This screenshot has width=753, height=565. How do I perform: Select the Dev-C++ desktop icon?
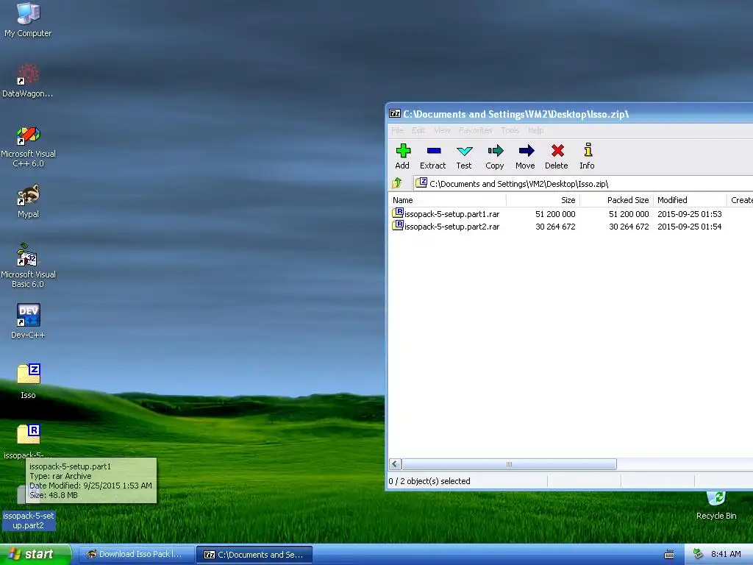tap(28, 321)
